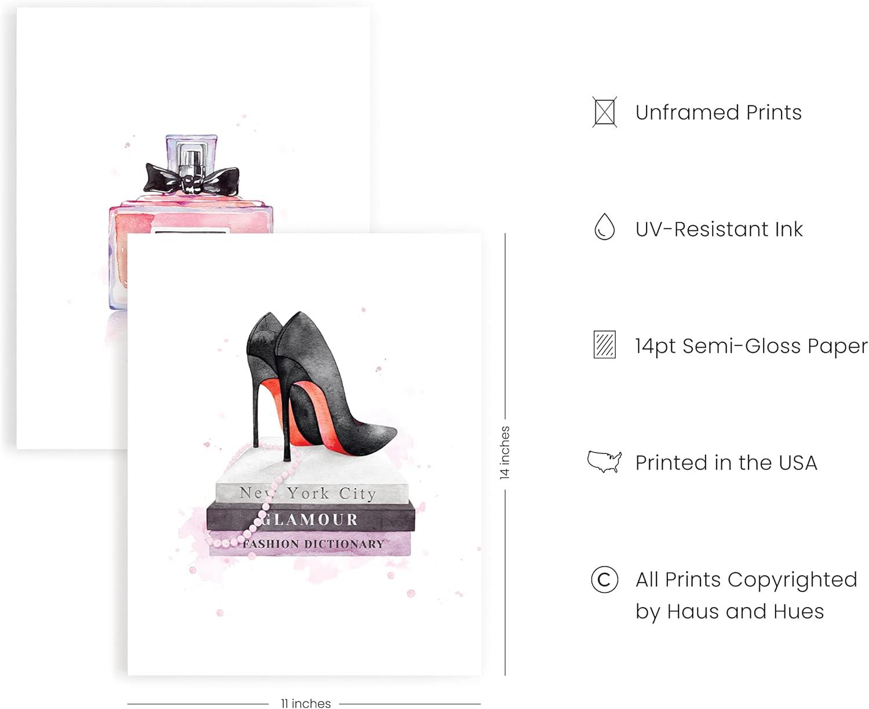Viewport: 869px width, 709px height.
Task: Click the "Printed in the USA" label
Action: [726, 463]
